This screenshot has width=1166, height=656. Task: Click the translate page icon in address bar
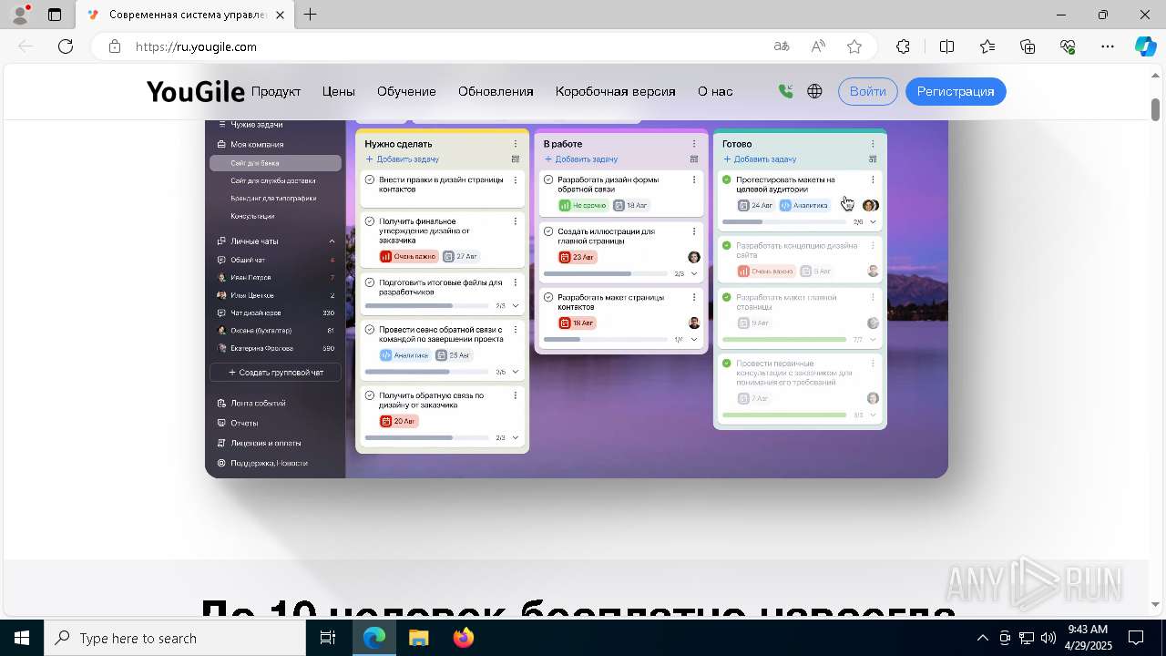(781, 46)
